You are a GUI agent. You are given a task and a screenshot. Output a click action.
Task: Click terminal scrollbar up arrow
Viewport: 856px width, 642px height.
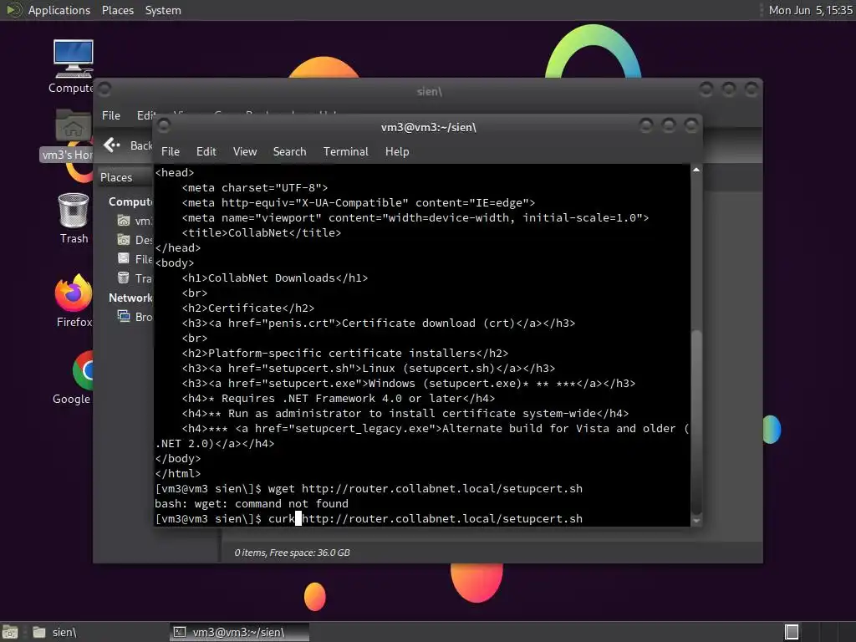[x=696, y=170]
